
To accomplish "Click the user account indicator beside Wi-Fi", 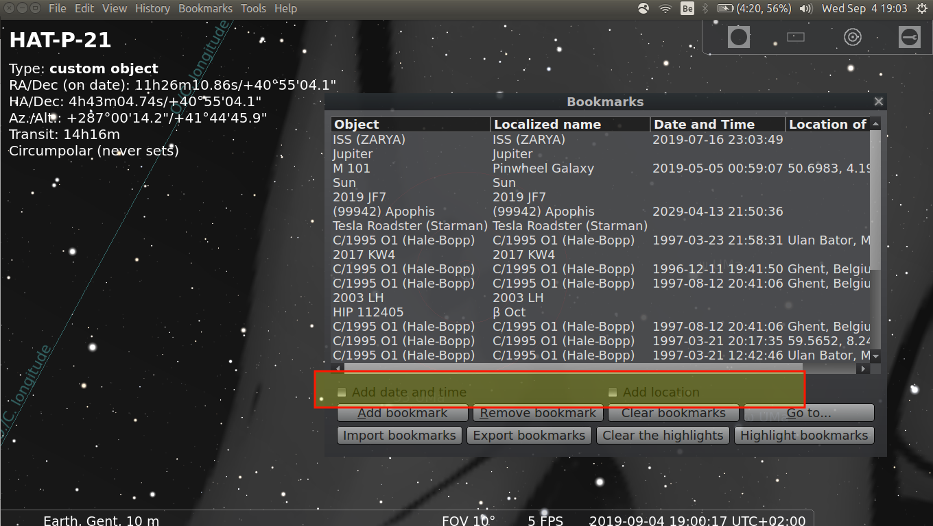I will point(643,8).
